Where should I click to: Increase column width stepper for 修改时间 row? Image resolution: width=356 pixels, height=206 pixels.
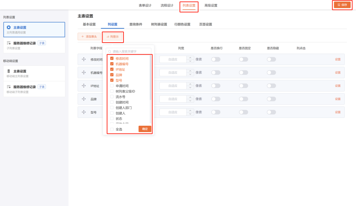pyautogui.click(x=190, y=58)
